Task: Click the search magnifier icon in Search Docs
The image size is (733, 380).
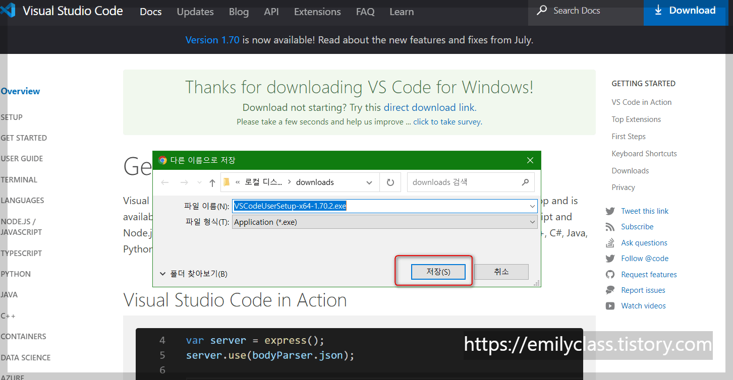Action: click(542, 10)
